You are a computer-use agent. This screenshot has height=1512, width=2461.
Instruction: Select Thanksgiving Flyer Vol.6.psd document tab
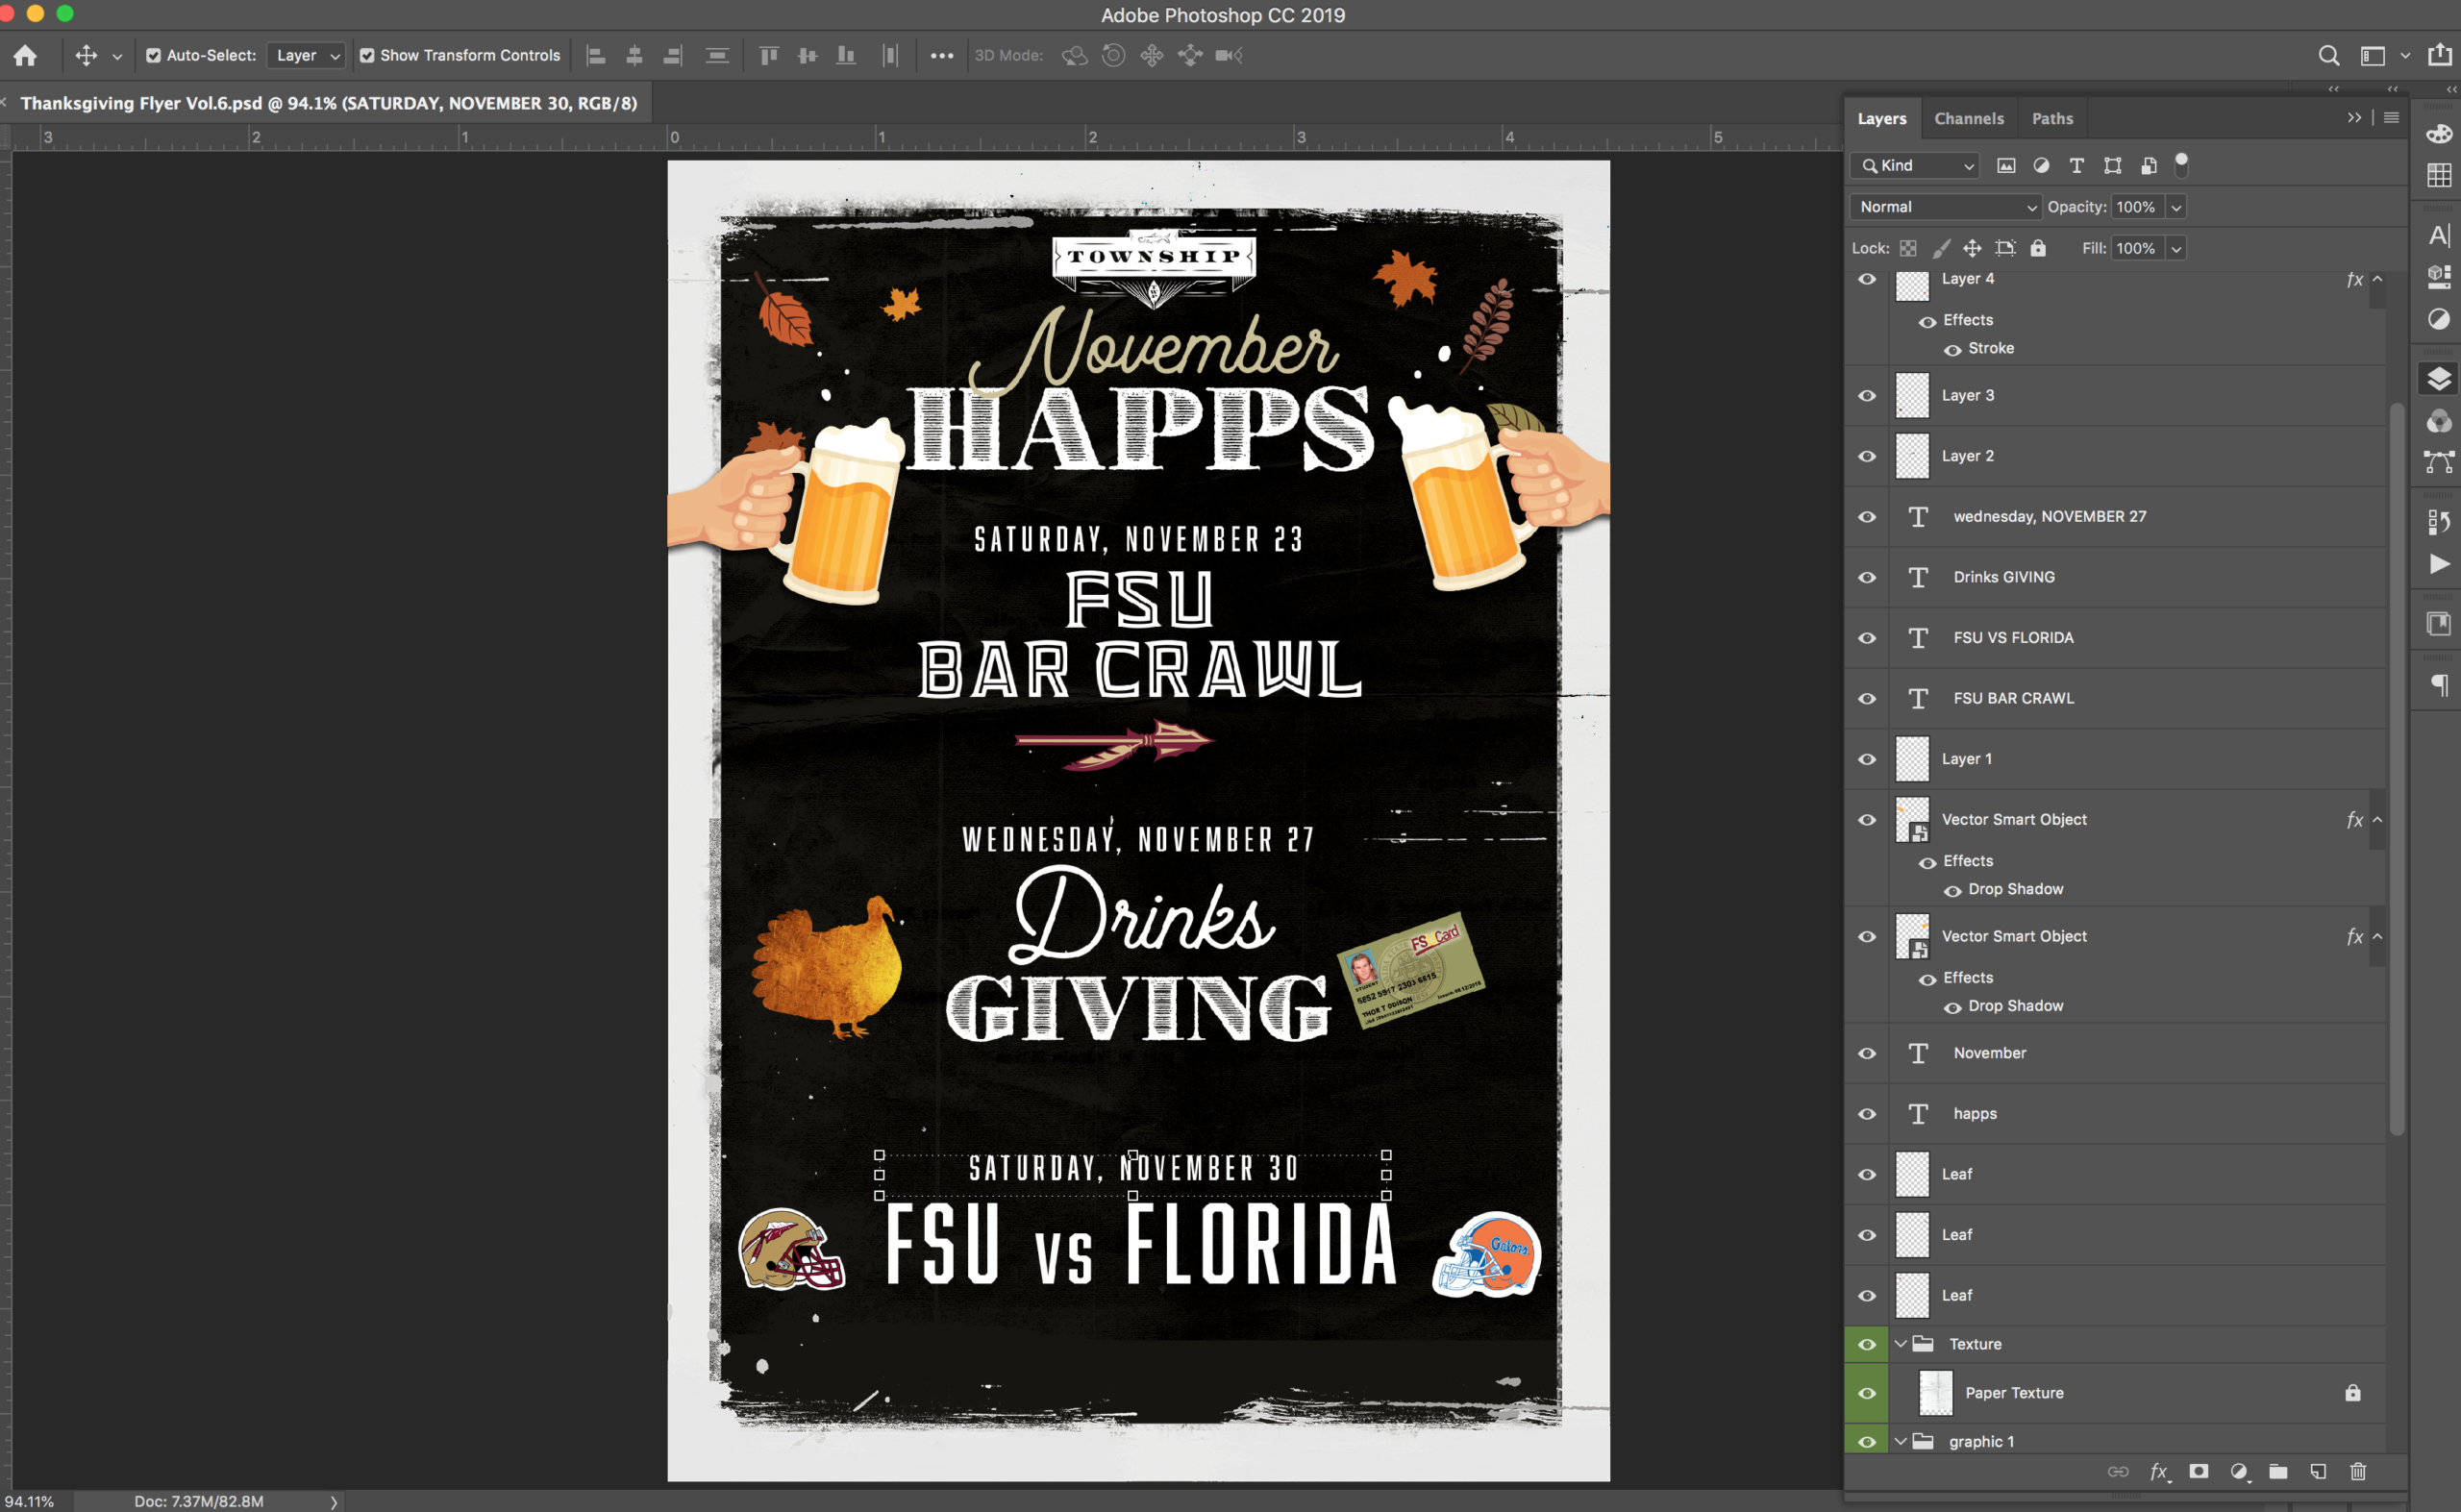point(328,103)
